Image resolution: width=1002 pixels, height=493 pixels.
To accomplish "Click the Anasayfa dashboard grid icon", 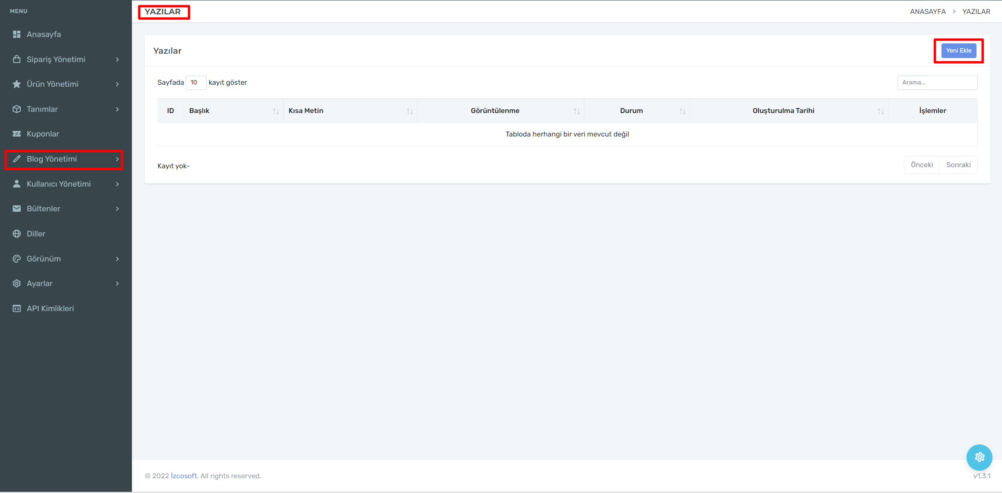I will point(17,34).
